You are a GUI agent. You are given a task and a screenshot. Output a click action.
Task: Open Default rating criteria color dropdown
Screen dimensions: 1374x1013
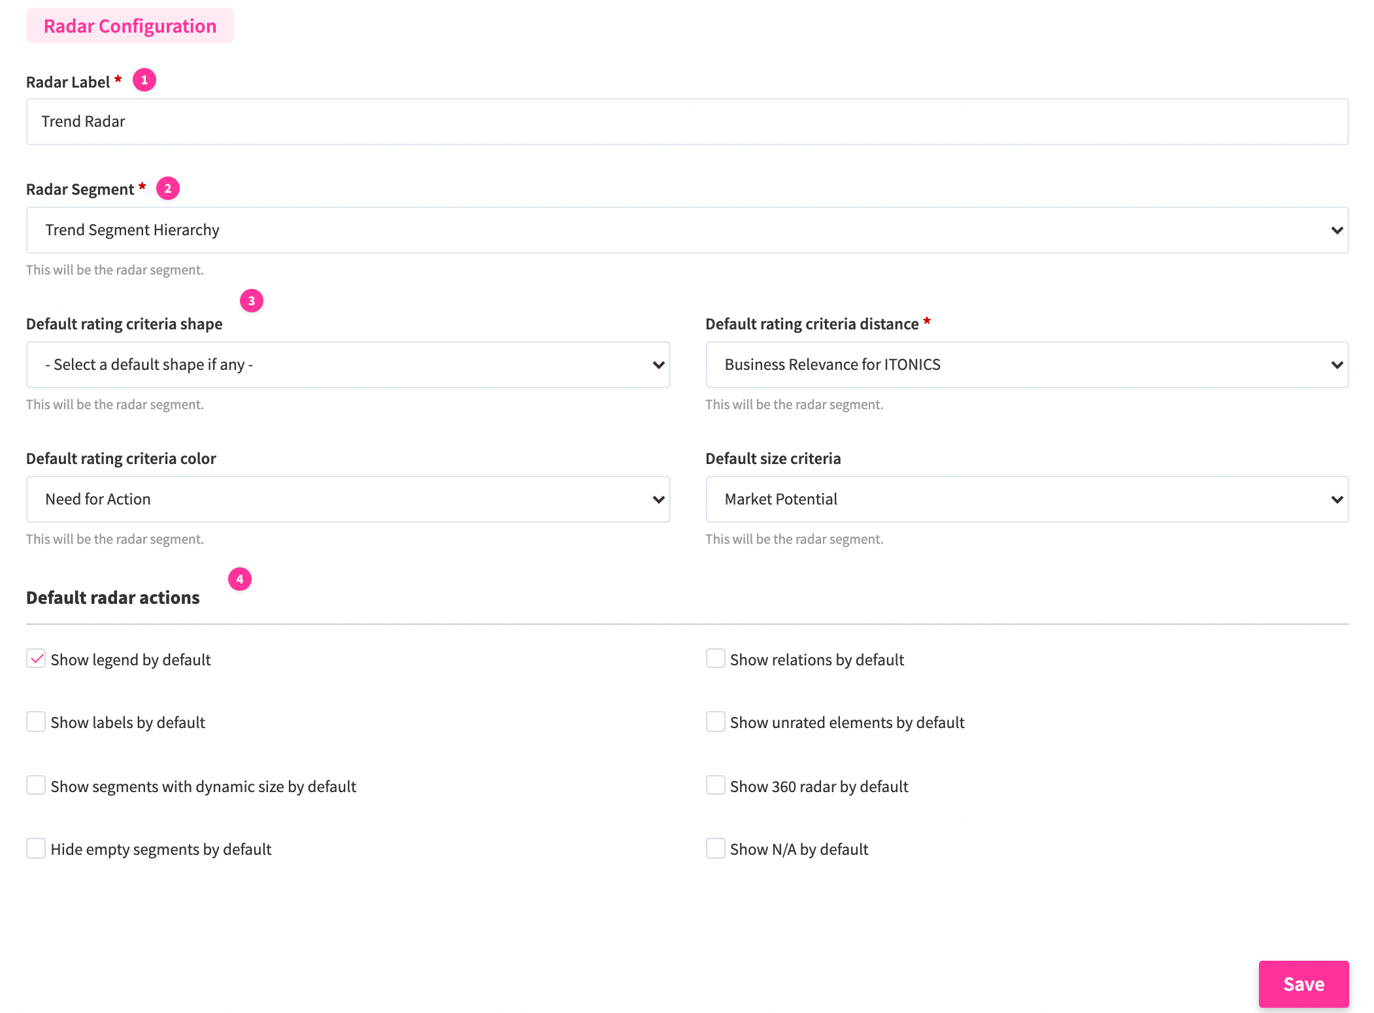[x=348, y=499]
